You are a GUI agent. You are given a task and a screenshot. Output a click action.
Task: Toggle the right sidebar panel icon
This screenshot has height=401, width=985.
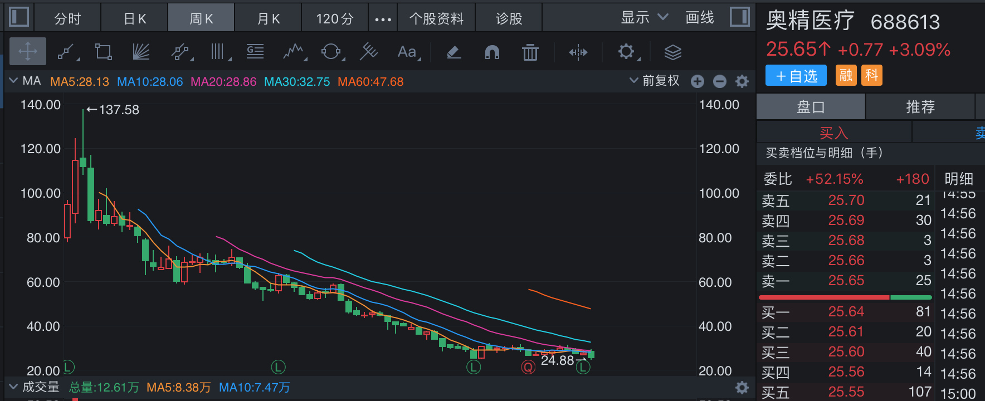pyautogui.click(x=740, y=17)
